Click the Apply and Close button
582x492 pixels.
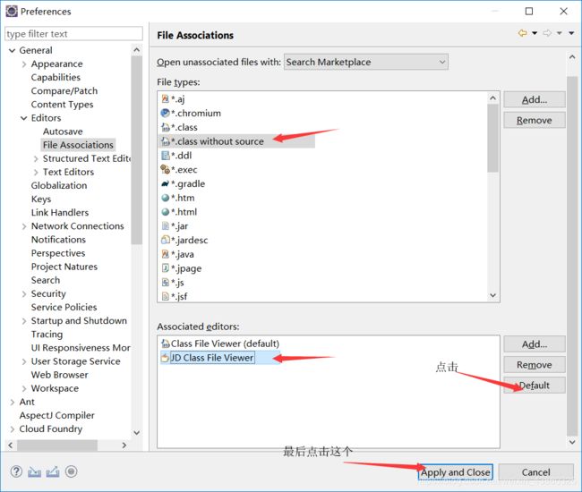[x=455, y=472]
